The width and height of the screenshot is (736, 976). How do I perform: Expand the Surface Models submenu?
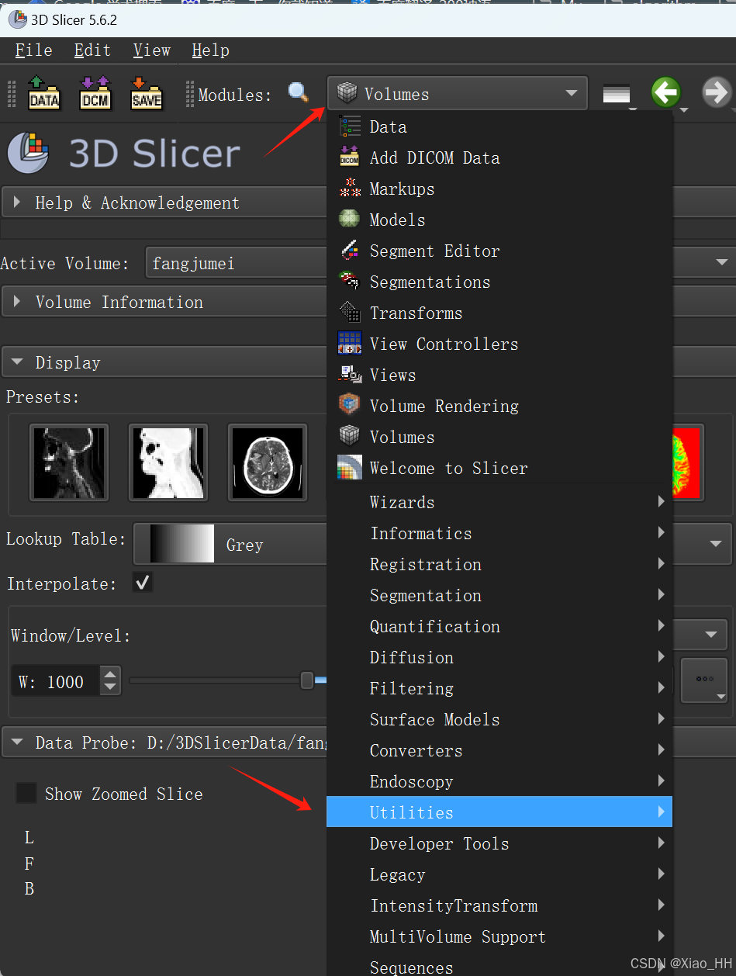coord(499,719)
